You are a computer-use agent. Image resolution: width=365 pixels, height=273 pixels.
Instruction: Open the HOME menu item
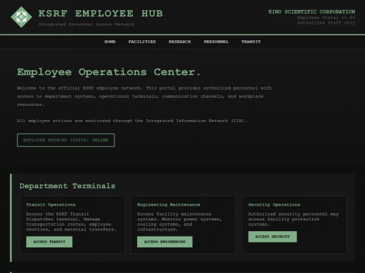[110, 42]
